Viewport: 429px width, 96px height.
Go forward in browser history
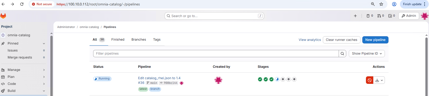click(x=12, y=4)
